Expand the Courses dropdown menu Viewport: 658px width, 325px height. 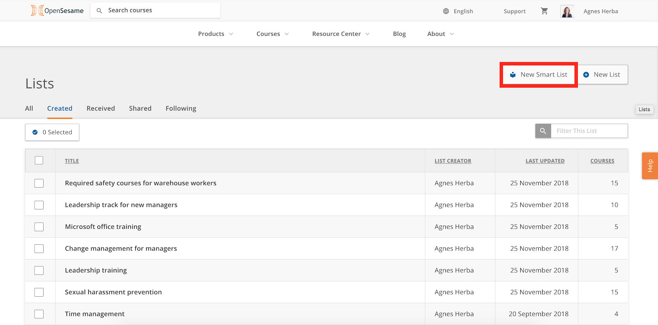pos(272,34)
